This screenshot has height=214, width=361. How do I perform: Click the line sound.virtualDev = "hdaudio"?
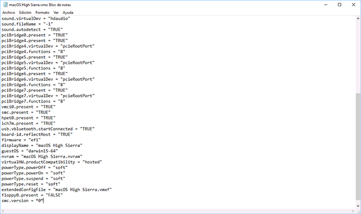click(x=36, y=19)
